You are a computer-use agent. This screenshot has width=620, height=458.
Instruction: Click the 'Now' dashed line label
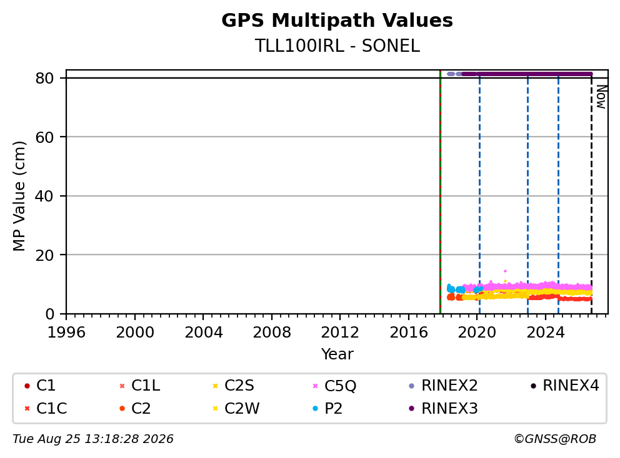(x=601, y=97)
